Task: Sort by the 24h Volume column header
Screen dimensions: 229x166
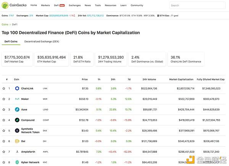Action: [x=149, y=79]
